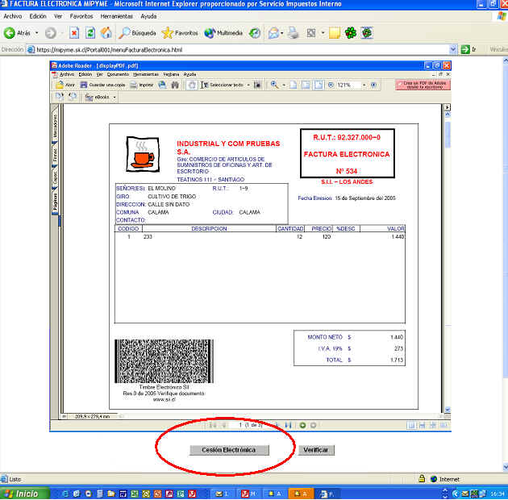Screen dimensions: 508x500
Task: Click the single page layout icon in status bar
Action: (411, 425)
